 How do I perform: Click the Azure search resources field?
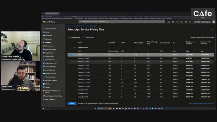pyautogui.click(x=122, y=22)
